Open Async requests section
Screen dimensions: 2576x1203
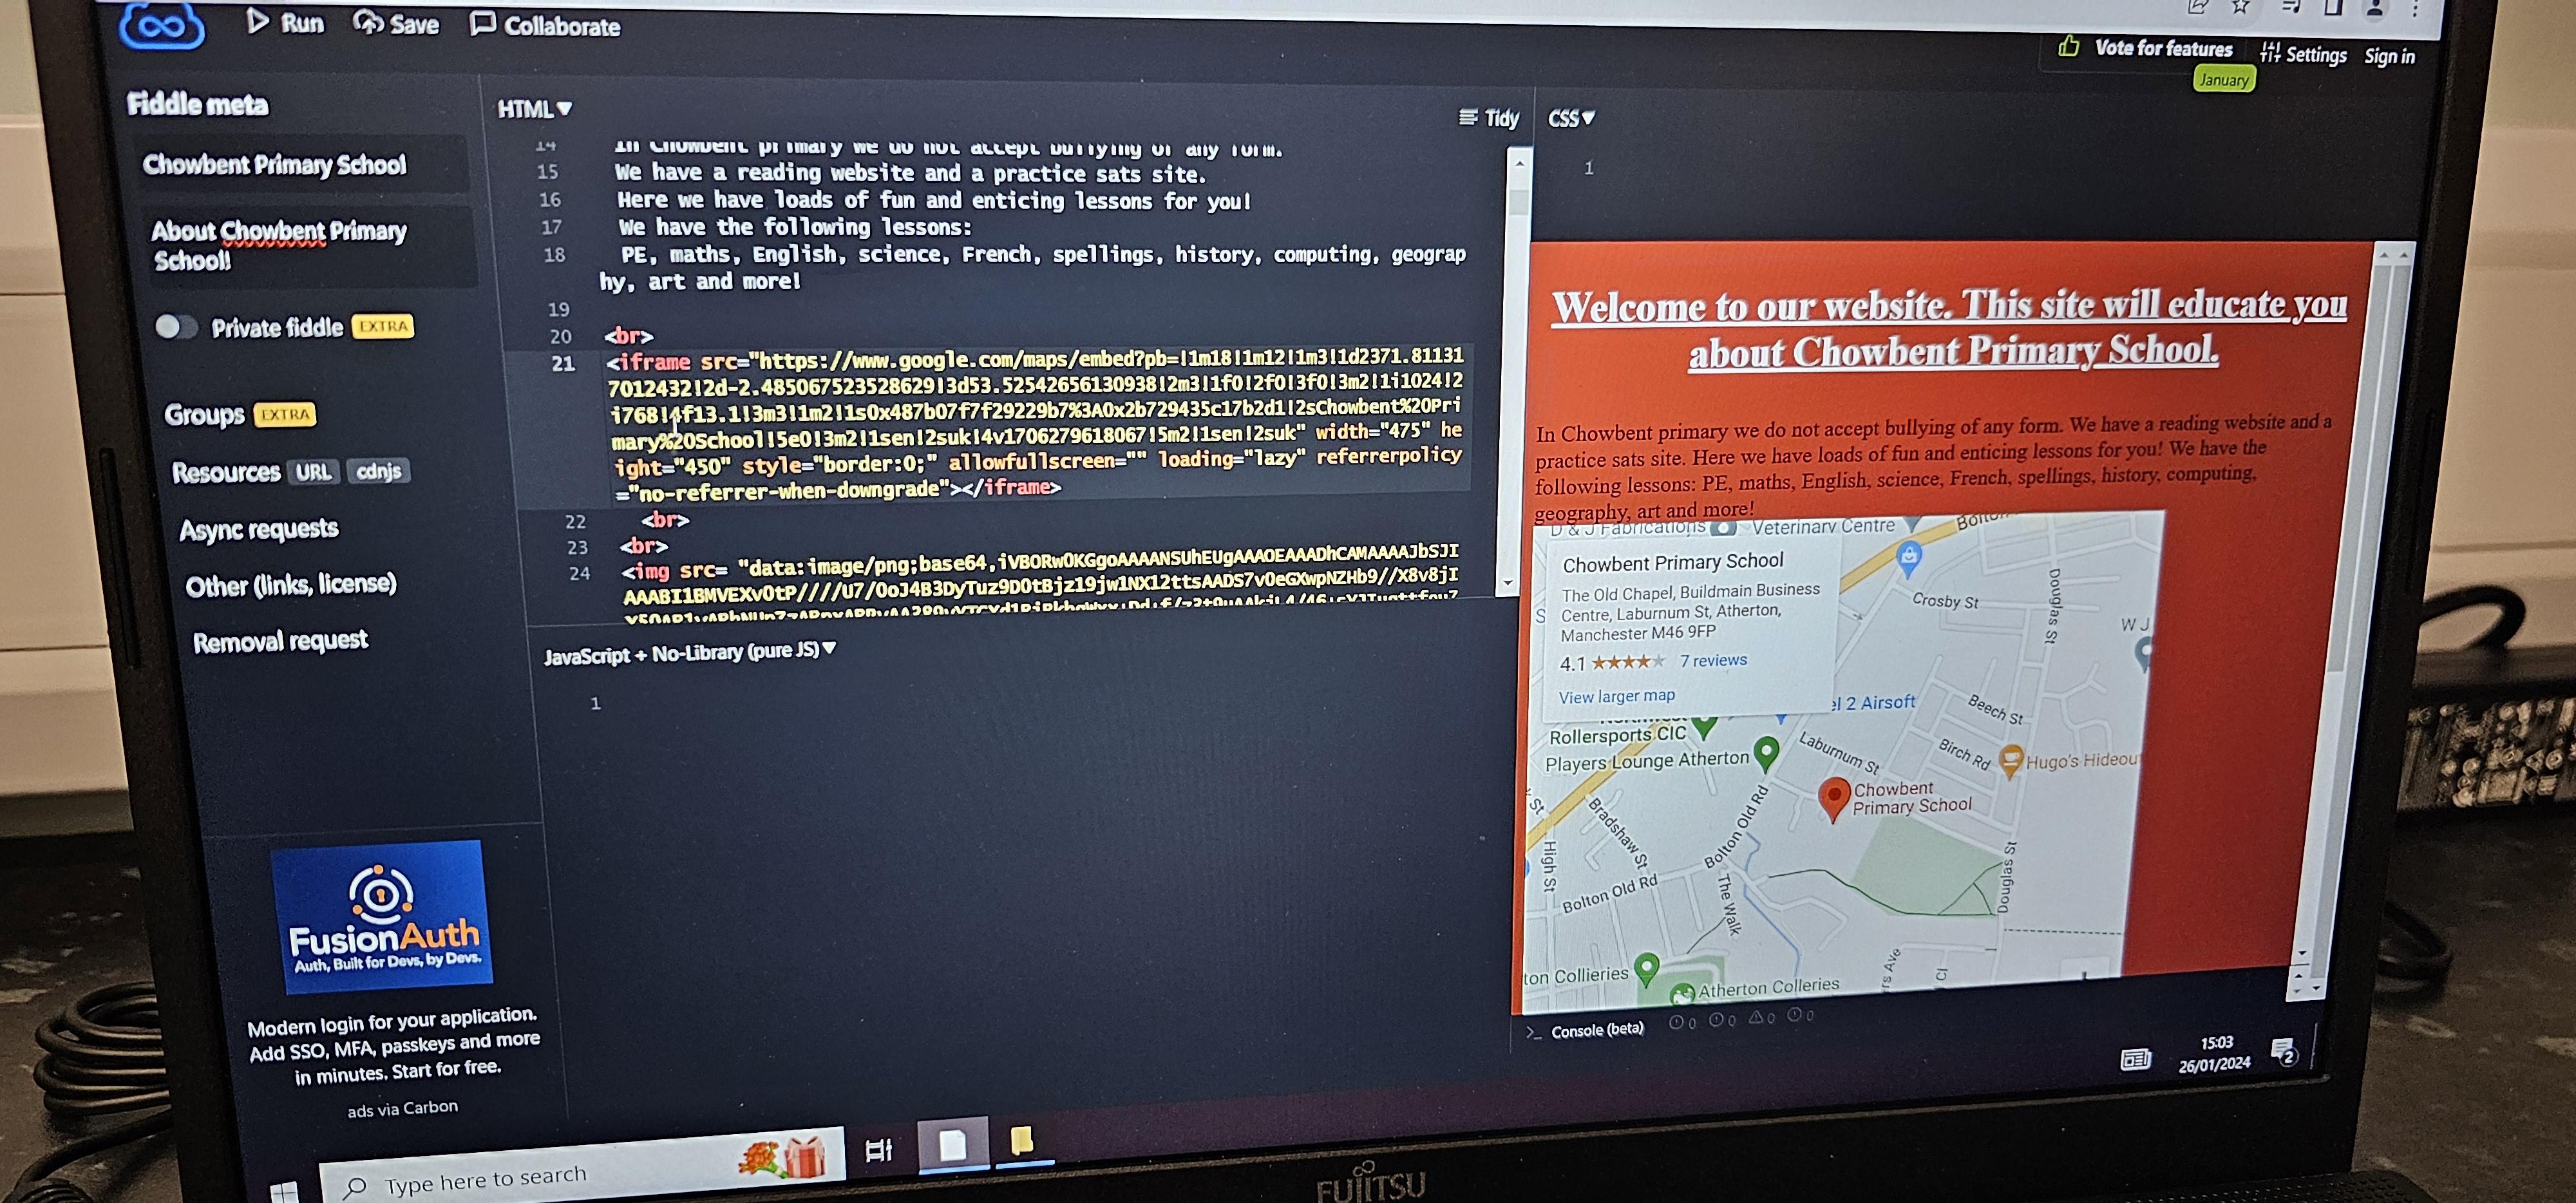[259, 529]
